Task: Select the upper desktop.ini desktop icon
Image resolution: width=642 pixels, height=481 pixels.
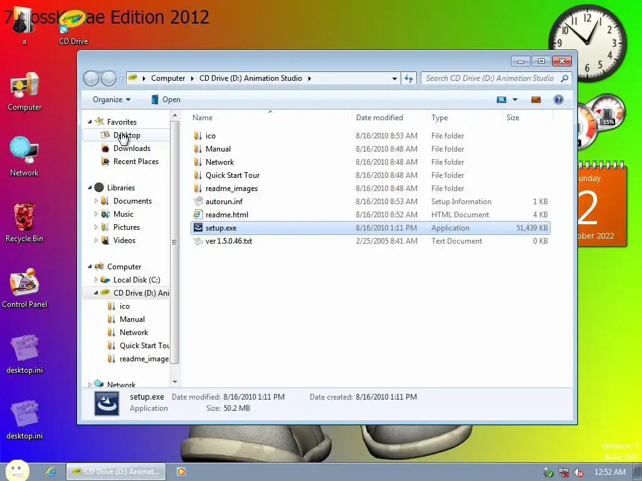Action: coord(24,354)
